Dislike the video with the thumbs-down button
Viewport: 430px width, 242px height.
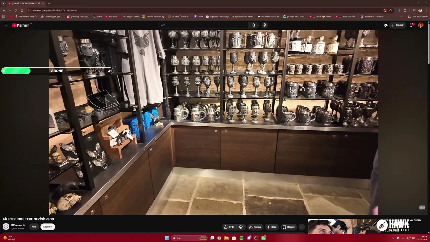click(241, 227)
